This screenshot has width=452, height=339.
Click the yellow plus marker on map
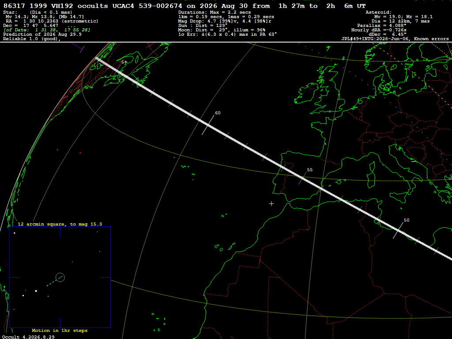point(271,204)
